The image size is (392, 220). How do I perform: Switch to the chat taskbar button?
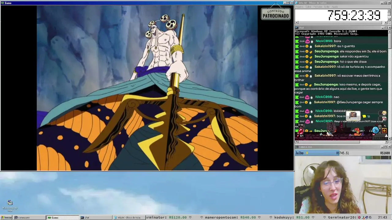click(x=96, y=218)
